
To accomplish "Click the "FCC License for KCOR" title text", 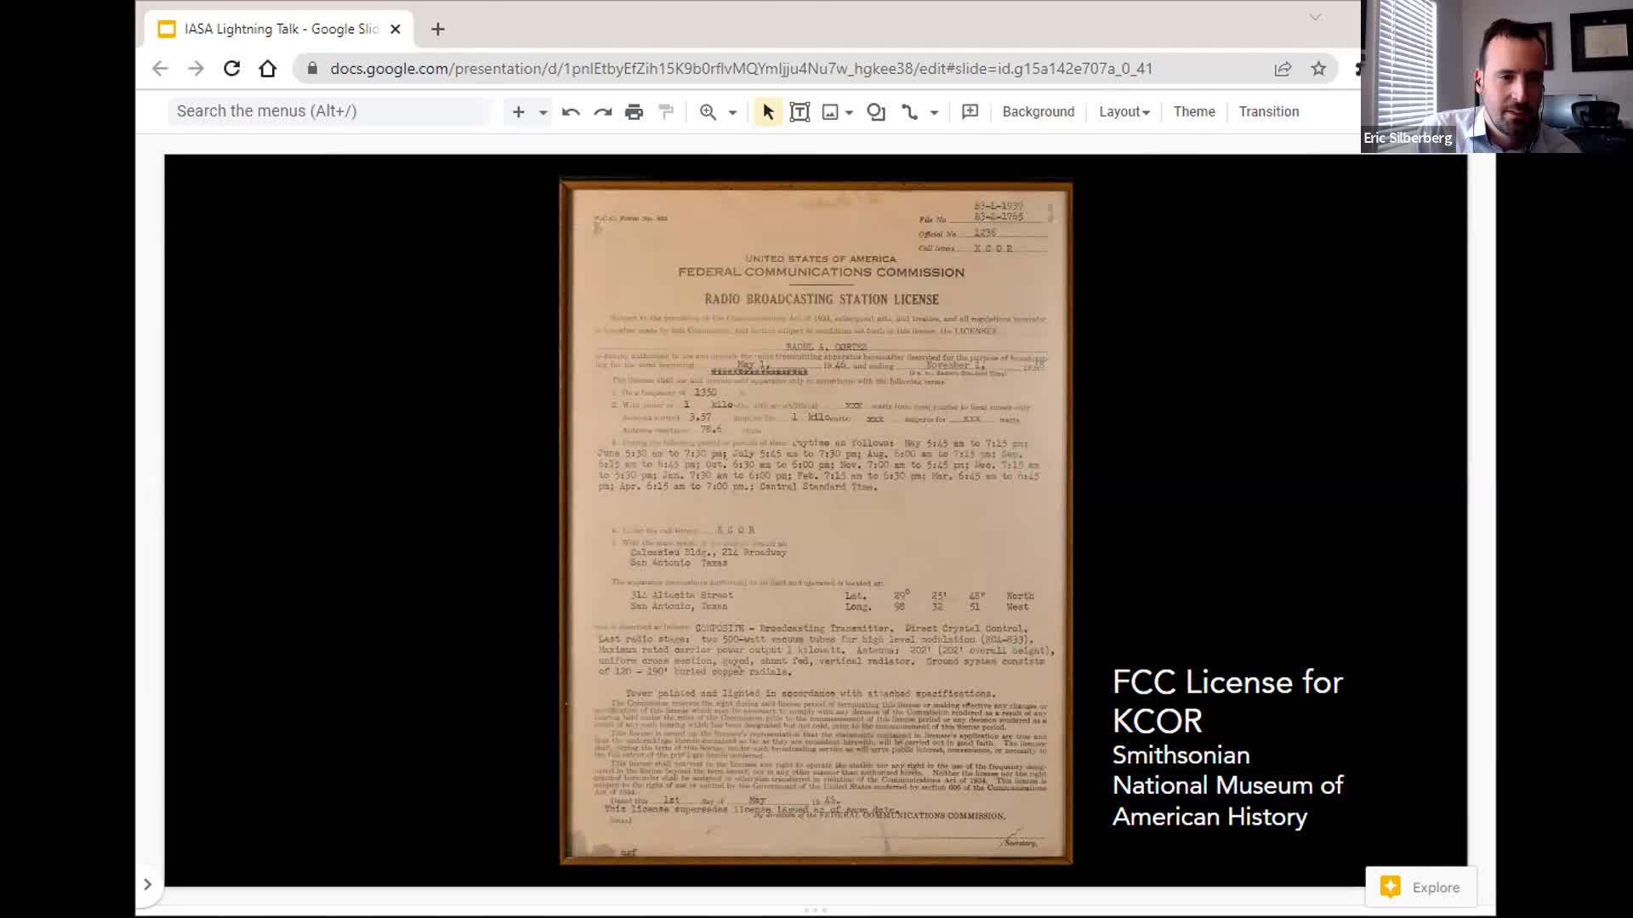I will pyautogui.click(x=1227, y=701).
